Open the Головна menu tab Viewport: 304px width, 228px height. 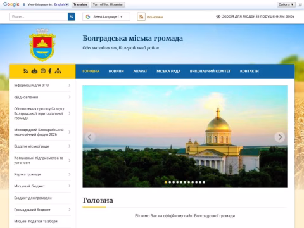click(x=91, y=71)
